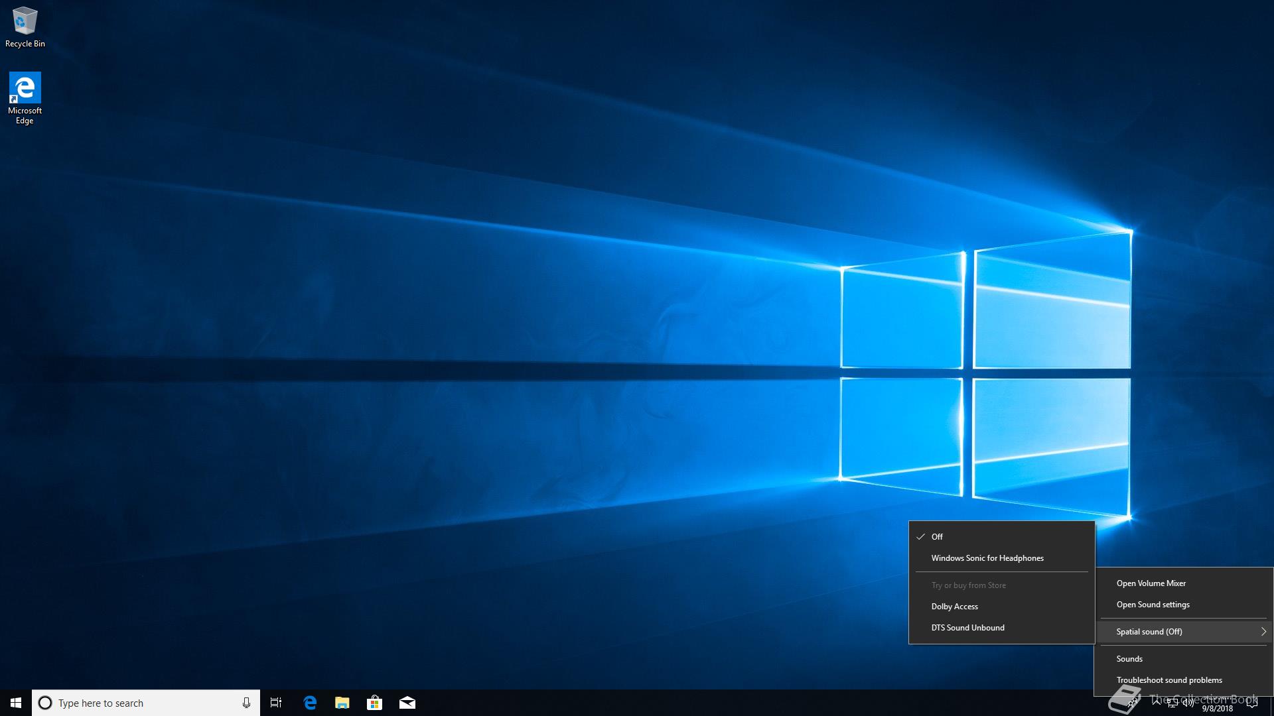Expand the Spatial sound (Off) submenu arrow
Screen dimensions: 1274x716
tap(1263, 632)
